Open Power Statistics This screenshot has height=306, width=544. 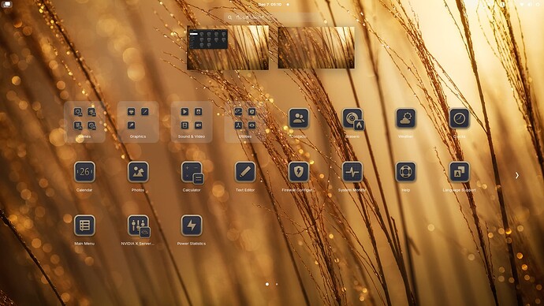tap(191, 226)
